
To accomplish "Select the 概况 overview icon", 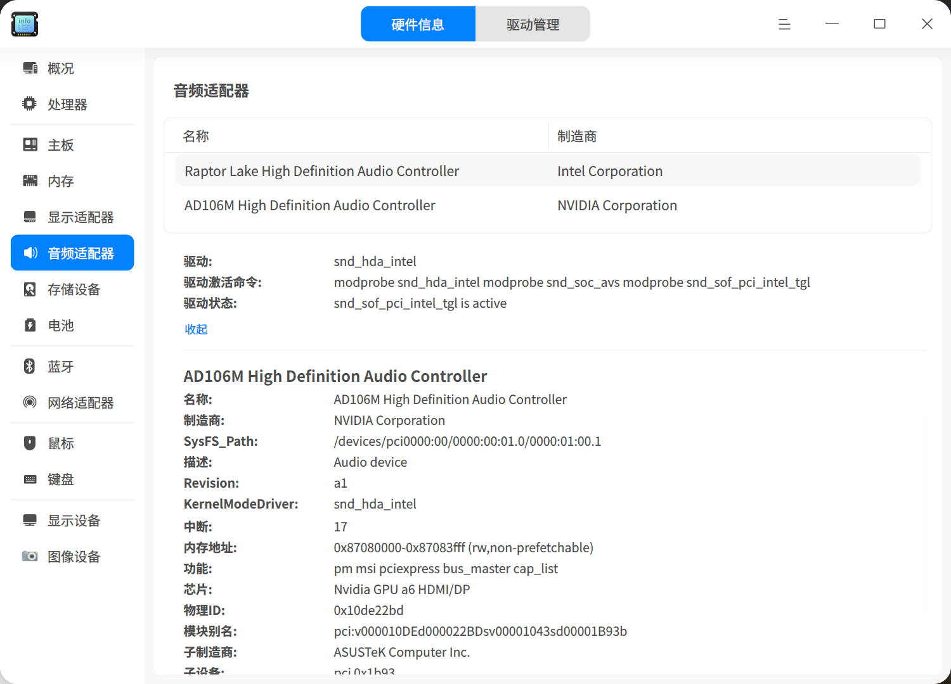I will 30,68.
